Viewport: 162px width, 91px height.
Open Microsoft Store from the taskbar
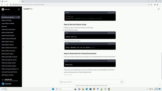coord(91,89)
